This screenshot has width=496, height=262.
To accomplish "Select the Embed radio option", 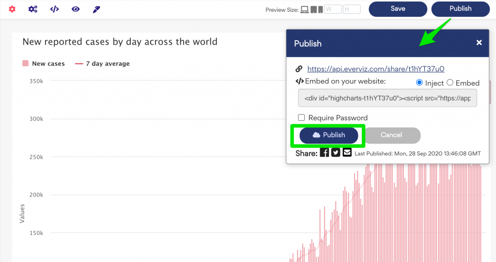I will [x=450, y=82].
